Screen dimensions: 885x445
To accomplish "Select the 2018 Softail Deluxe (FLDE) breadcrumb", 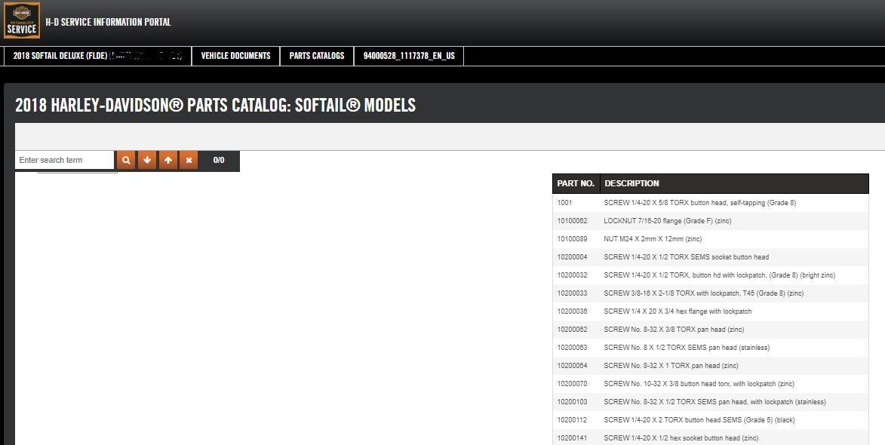I will point(97,56).
